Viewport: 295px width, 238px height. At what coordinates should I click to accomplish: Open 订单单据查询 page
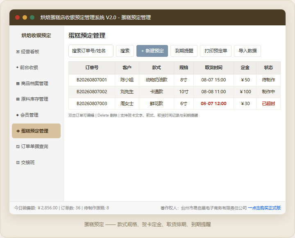click(x=36, y=146)
